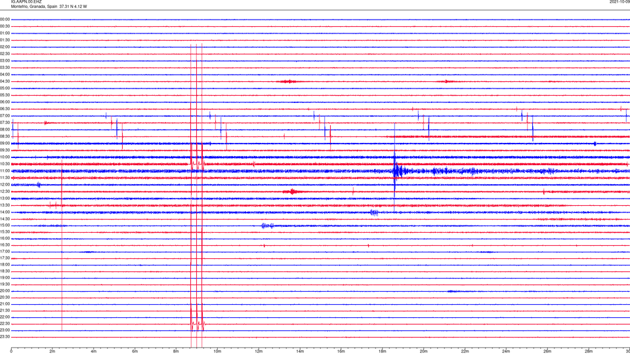Click the '11:30' time label
The height and width of the screenshot is (354, 630).
tap(5, 178)
